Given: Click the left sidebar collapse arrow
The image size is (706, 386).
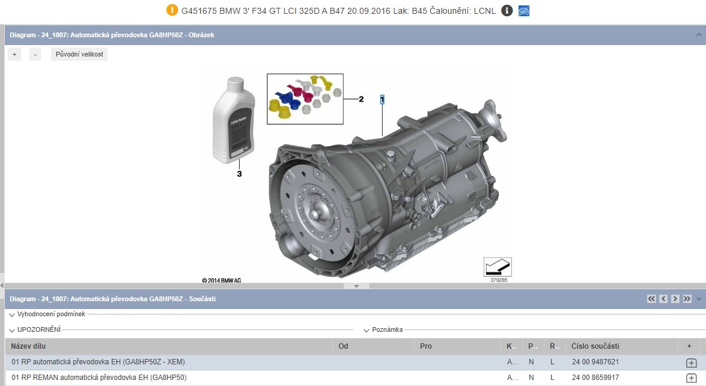Looking at the screenshot, I should click(2, 286).
